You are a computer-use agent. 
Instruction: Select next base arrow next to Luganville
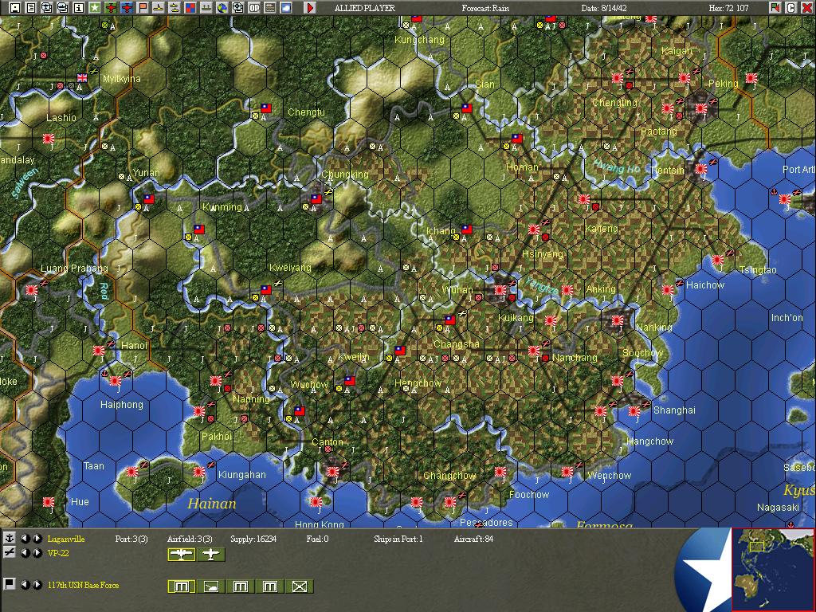(37, 539)
